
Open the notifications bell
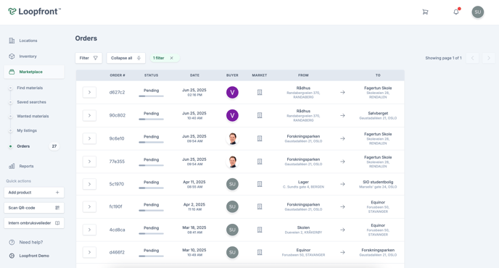pyautogui.click(x=456, y=12)
